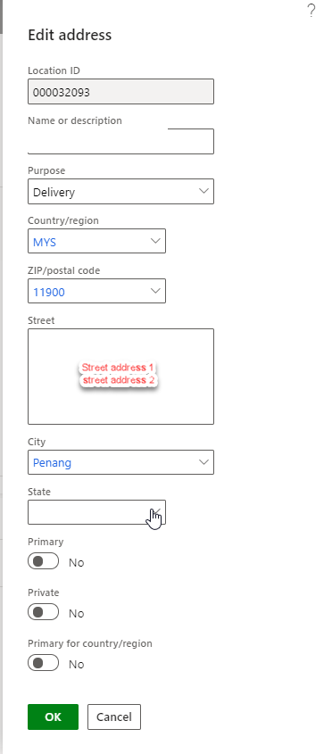The image size is (332, 754).
Task: Click the Delivery purpose value
Action: (x=54, y=193)
